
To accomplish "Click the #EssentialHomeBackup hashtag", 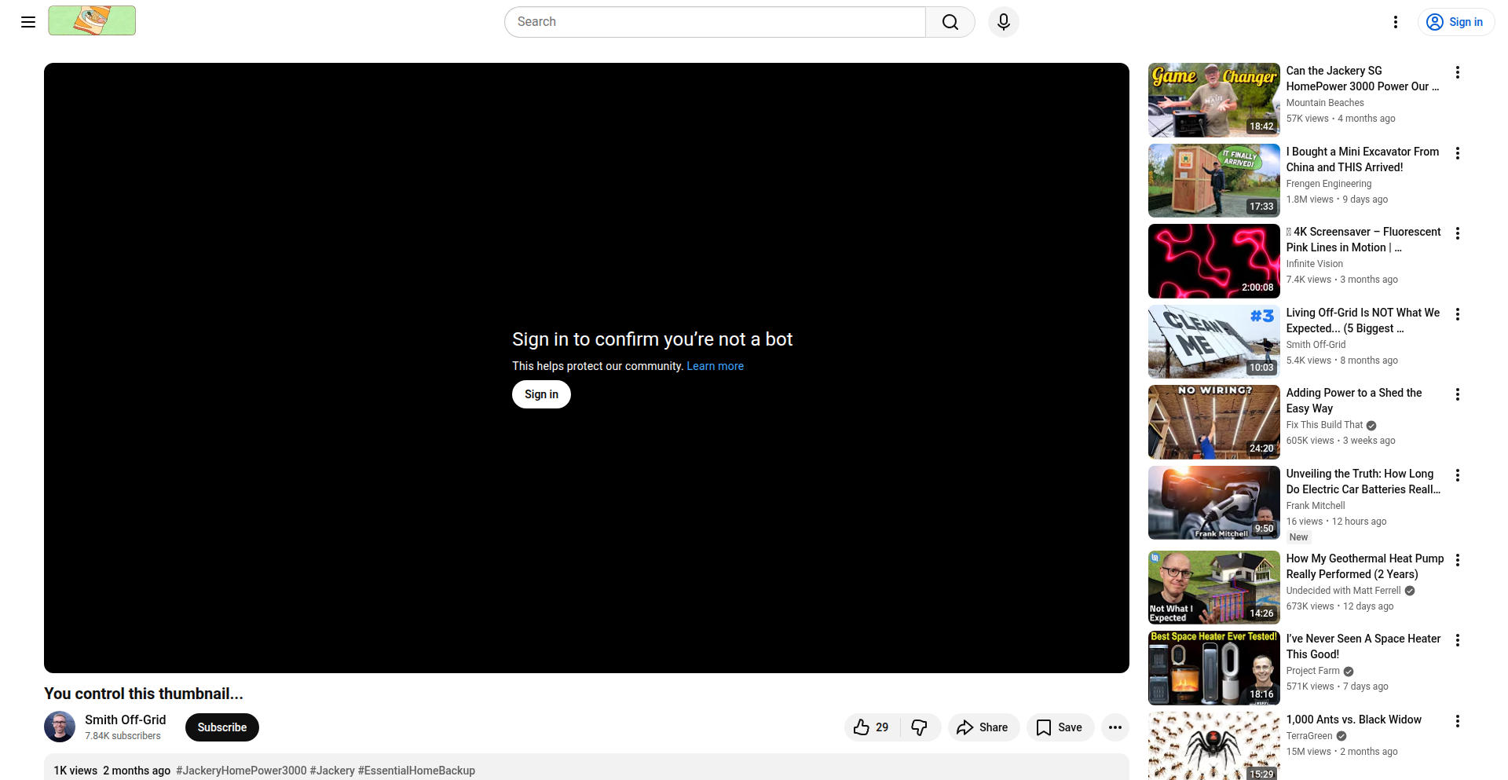I will [416, 771].
